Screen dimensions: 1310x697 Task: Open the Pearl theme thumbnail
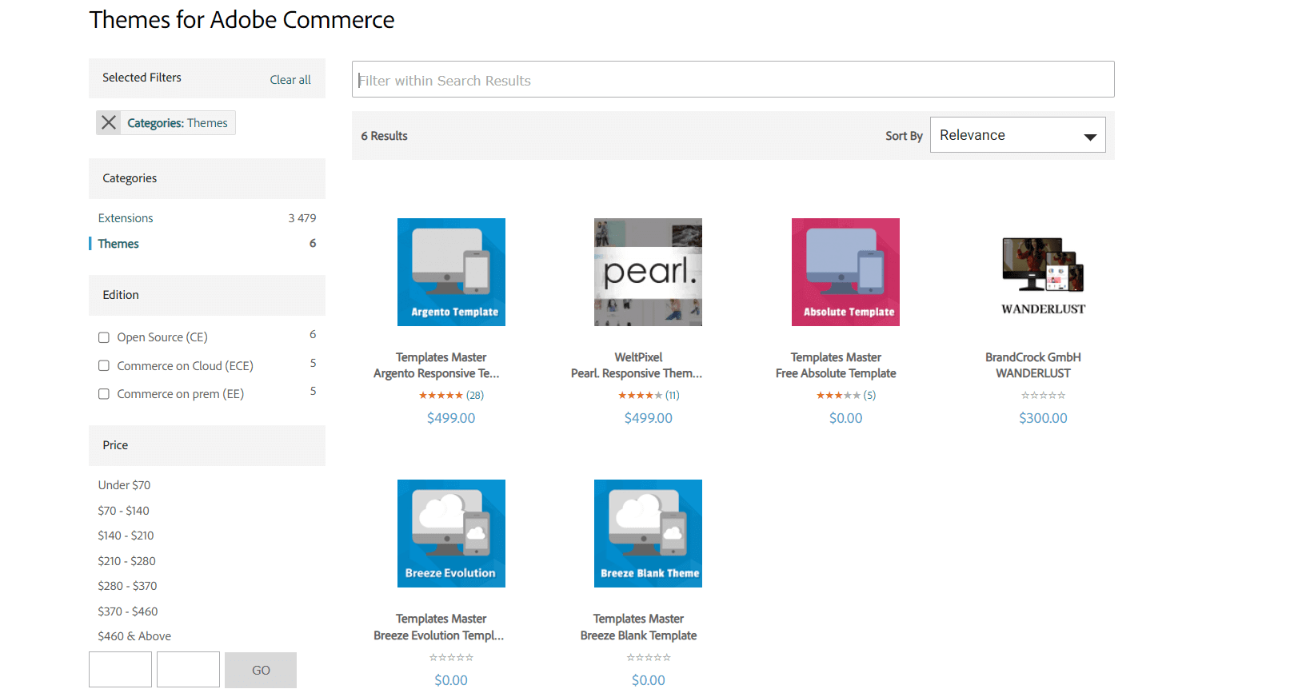[648, 272]
